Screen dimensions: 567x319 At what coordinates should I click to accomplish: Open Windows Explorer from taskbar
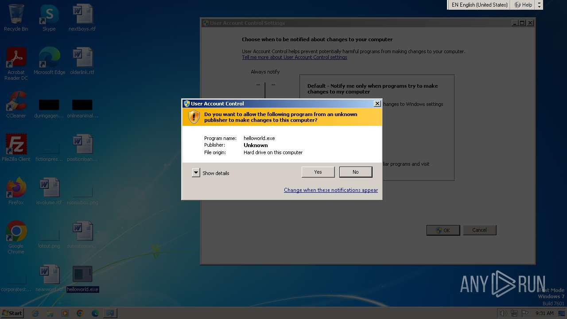pyautogui.click(x=50, y=313)
